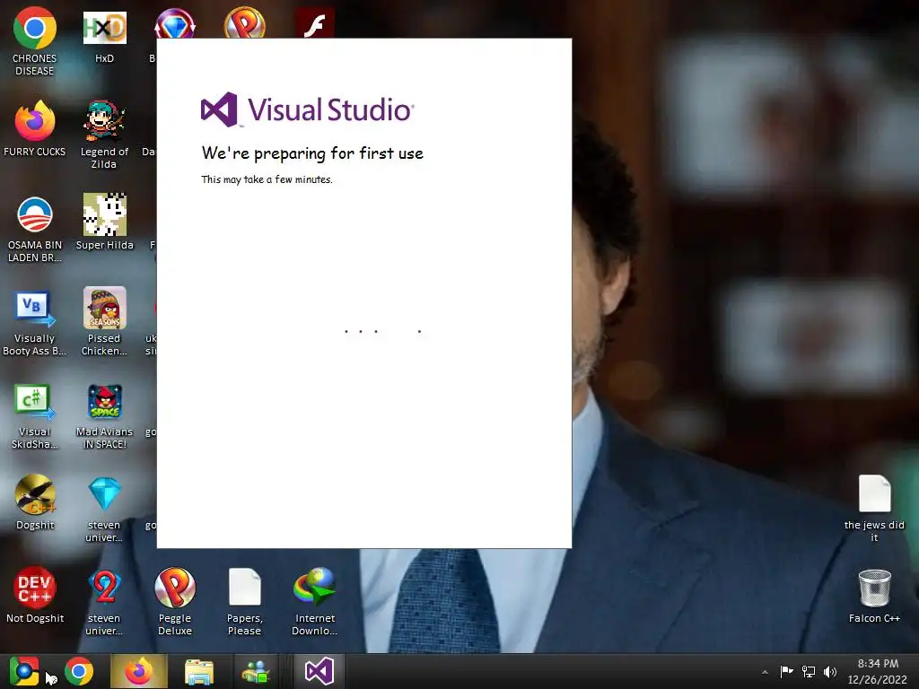Image resolution: width=919 pixels, height=689 pixels.
Task: Click "This may take a few minutes." text
Action: (x=267, y=179)
